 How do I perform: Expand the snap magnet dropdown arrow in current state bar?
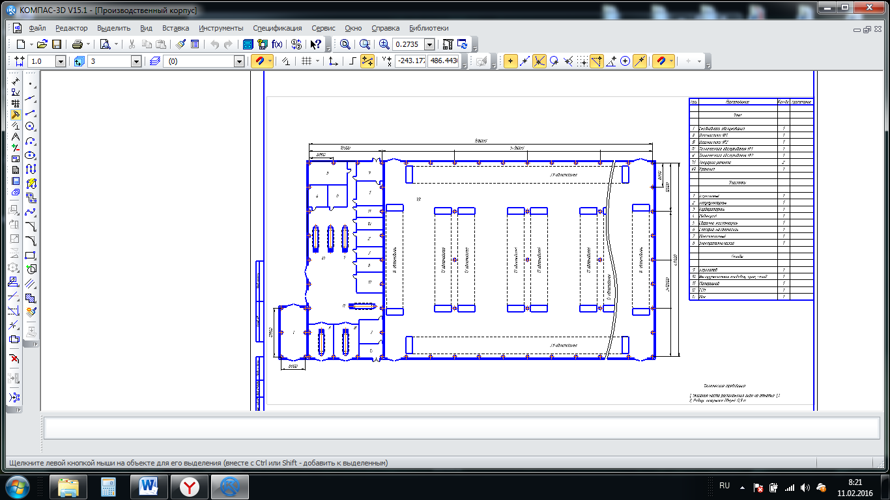coord(271,61)
